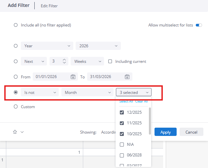Screen dimensions: 208x168
Task: Switch to the Edit Filter tab
Action: 49,6
